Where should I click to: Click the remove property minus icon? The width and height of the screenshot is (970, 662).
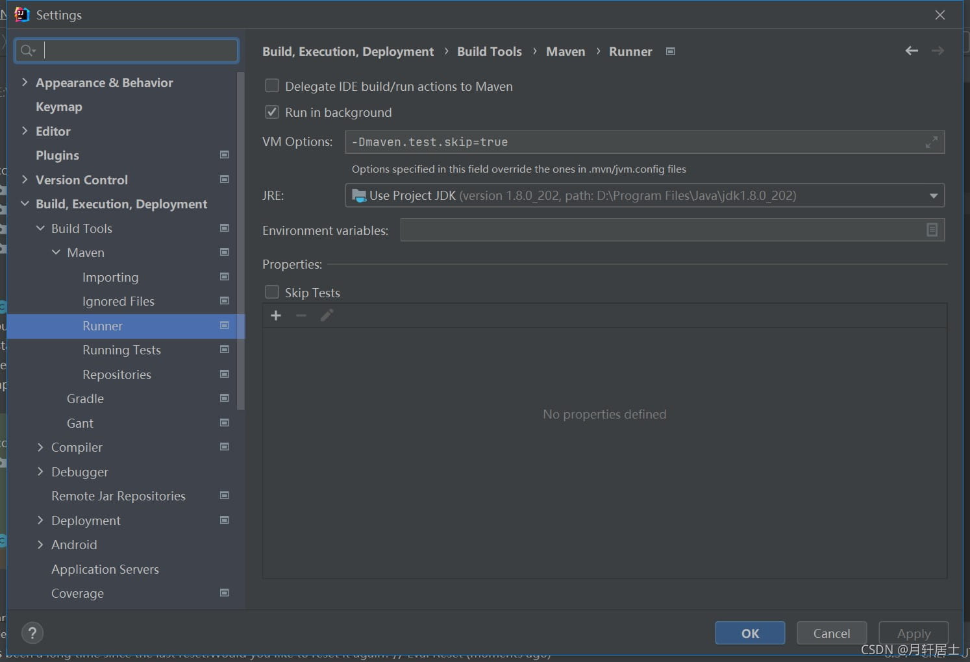click(x=301, y=315)
